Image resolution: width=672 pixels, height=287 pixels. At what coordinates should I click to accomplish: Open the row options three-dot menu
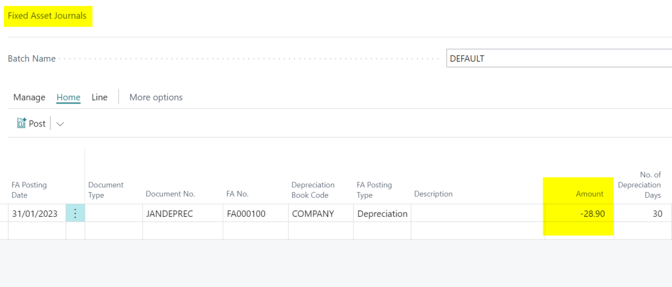coord(75,213)
